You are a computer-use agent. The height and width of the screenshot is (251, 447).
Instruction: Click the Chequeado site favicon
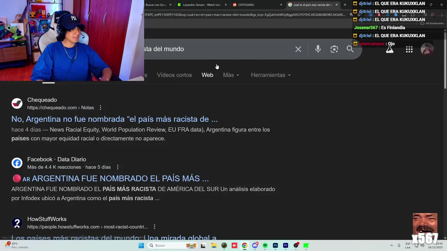(x=17, y=104)
